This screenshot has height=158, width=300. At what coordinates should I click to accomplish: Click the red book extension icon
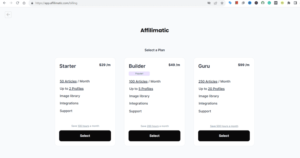pos(237,3)
